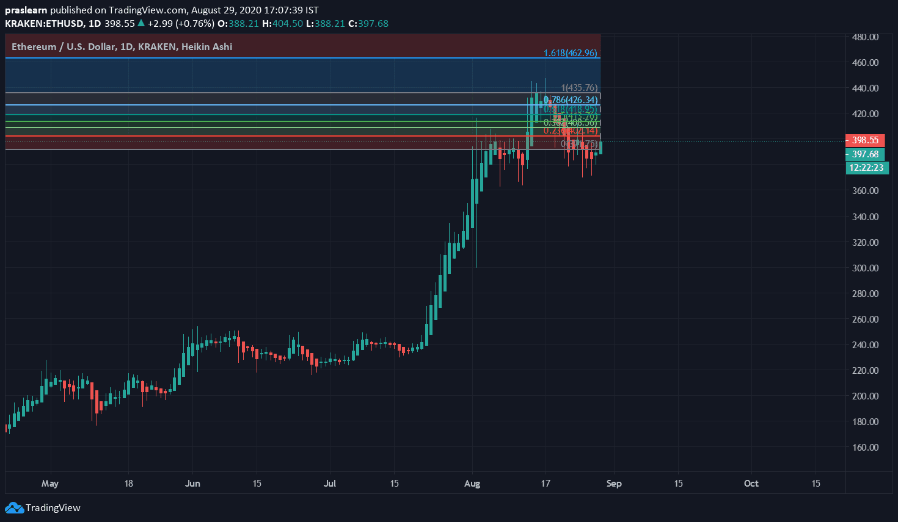Click the green 397.68 price label

[x=865, y=154]
